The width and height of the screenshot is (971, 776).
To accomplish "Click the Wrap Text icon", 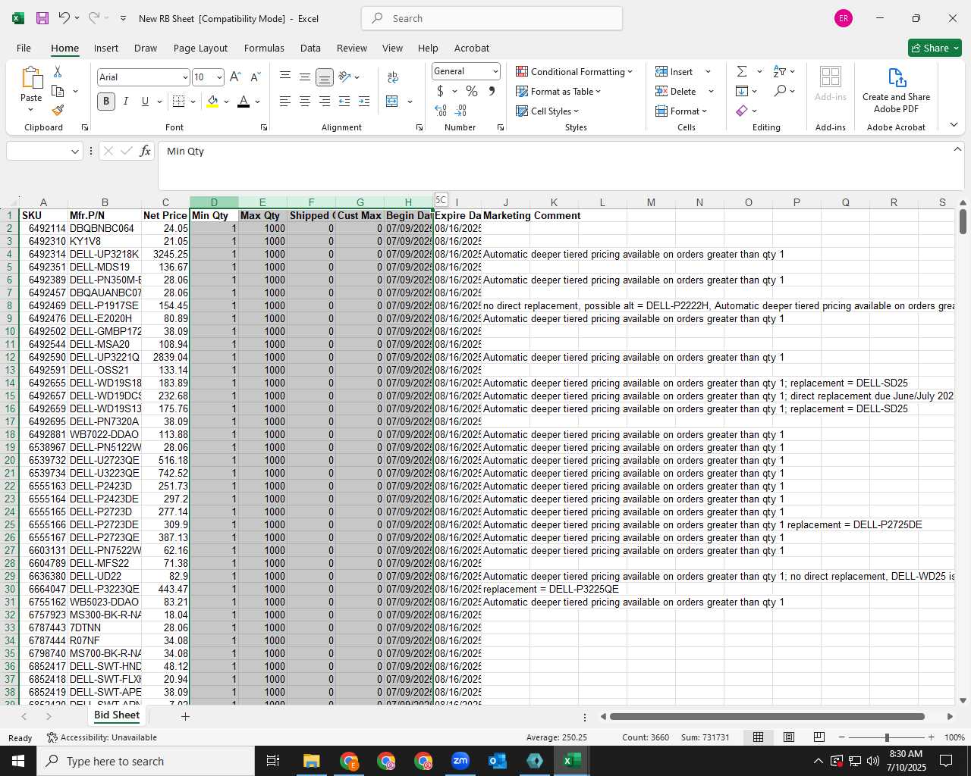I will click(x=393, y=77).
